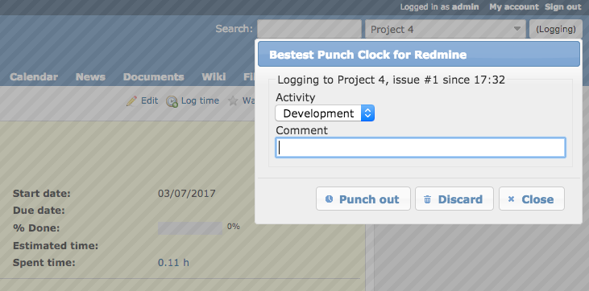Expand the Project 4 project selector
Screen dimensions: 589x291
click(445, 29)
